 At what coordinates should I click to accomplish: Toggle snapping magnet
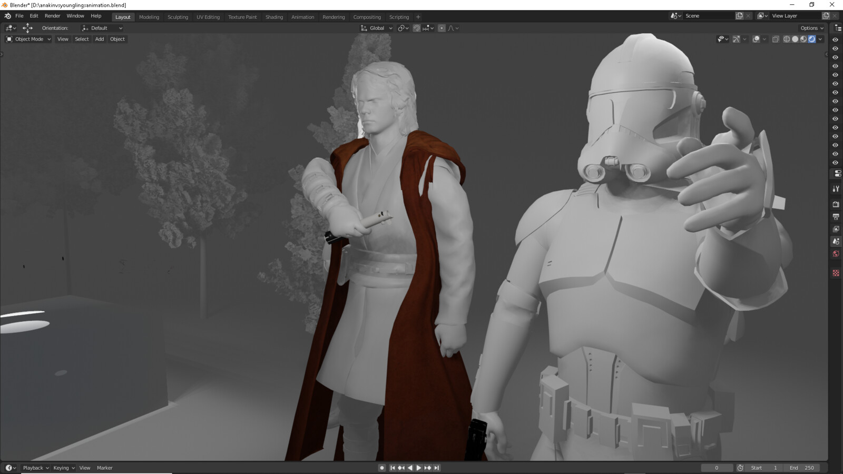[417, 28]
